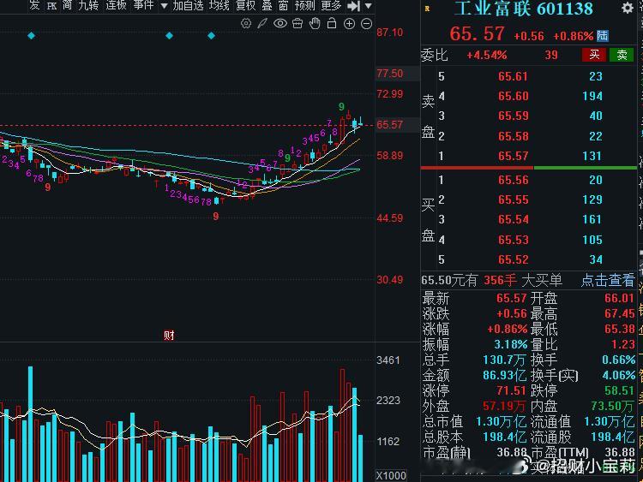Click the 财 financial marker on chart
Screen dimensions: 643x482
[x=169, y=336]
